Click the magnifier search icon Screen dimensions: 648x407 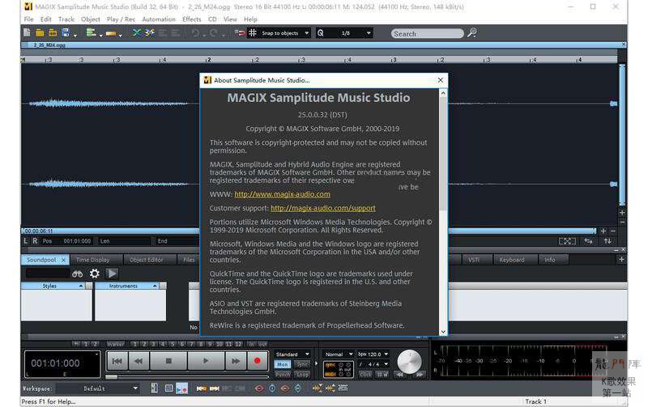tap(472, 32)
